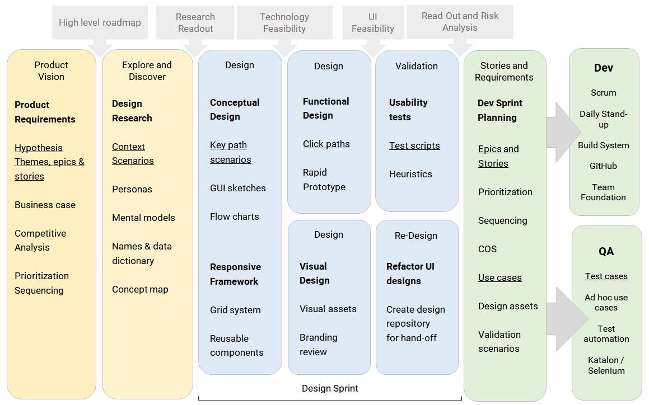
Task: Select the Research Readout callout
Action: pos(195,23)
